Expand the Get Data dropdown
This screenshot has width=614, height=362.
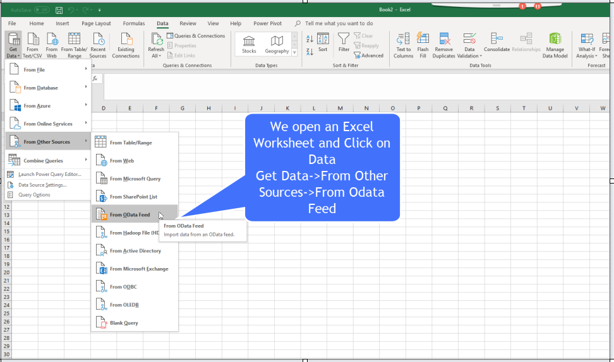point(13,45)
